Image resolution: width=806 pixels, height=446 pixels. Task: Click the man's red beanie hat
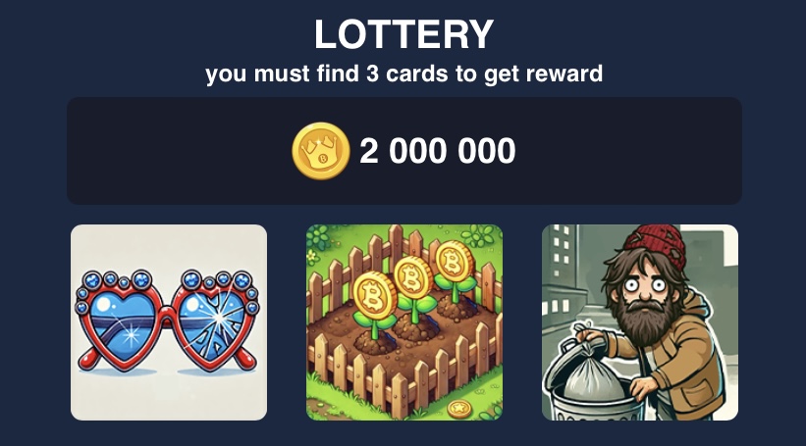pos(658,244)
